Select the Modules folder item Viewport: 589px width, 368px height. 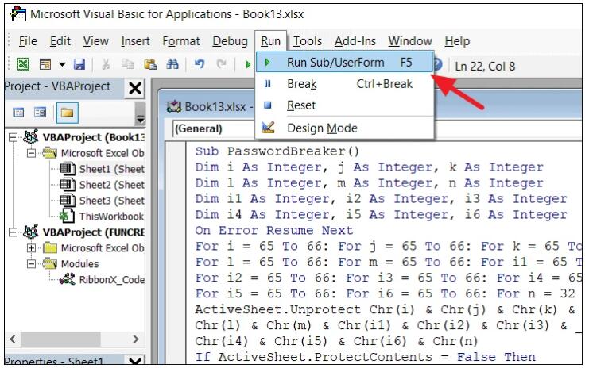tap(79, 264)
